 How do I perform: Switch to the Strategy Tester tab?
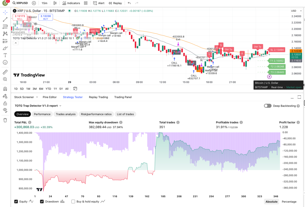pyautogui.click(x=73, y=97)
